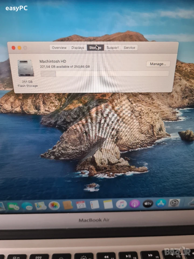
Task: Open Messages from the Dock
Action: click(27, 206)
